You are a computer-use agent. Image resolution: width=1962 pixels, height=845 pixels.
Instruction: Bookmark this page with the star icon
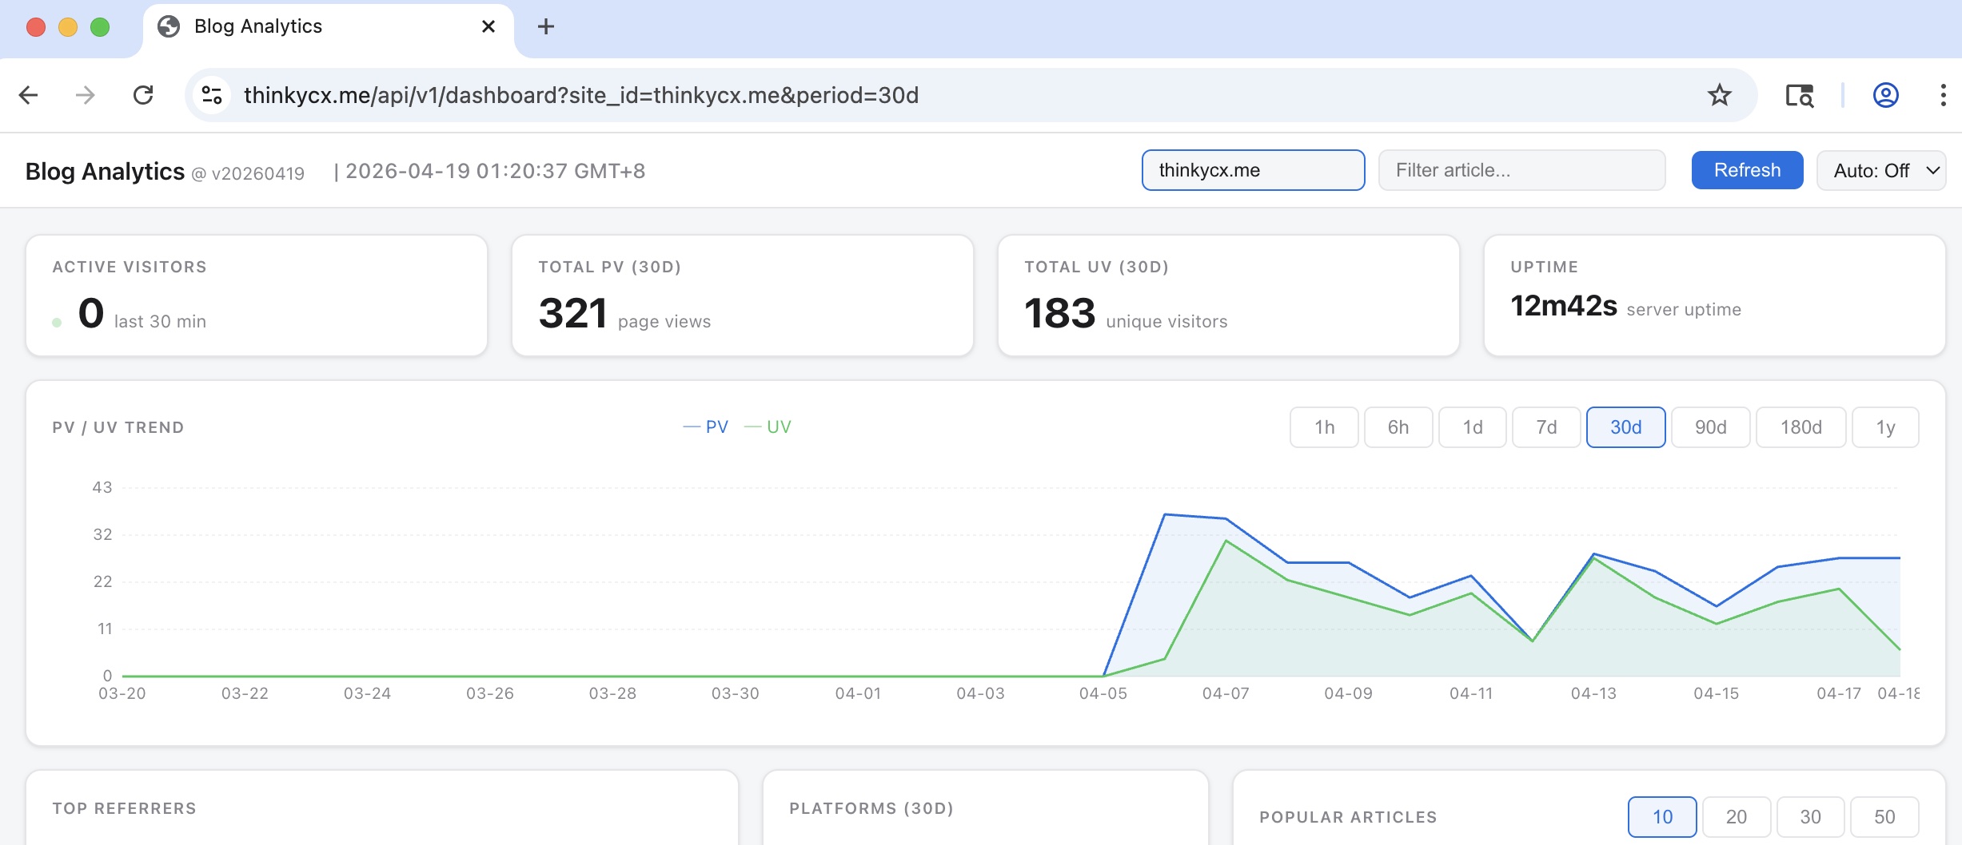pos(1719,95)
